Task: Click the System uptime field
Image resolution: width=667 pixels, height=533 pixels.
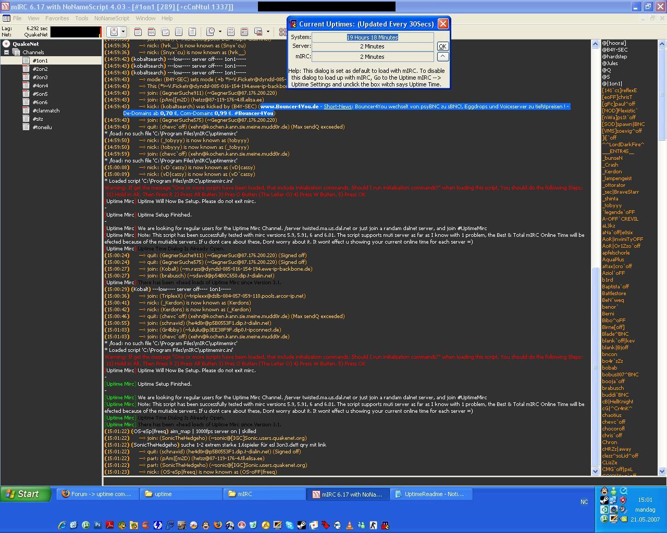Action: 373,37
